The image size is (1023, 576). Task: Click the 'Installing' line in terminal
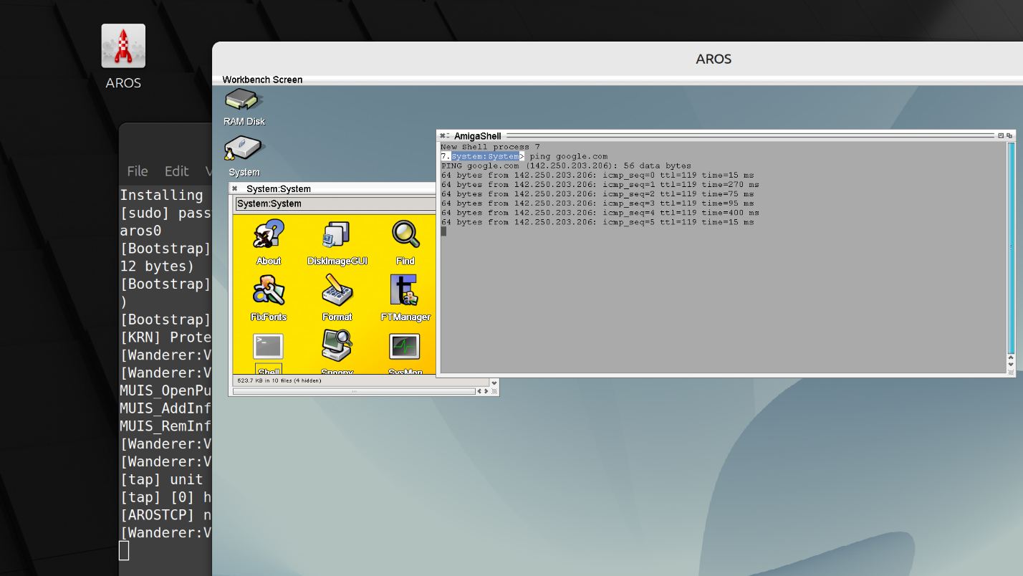pyautogui.click(x=161, y=195)
